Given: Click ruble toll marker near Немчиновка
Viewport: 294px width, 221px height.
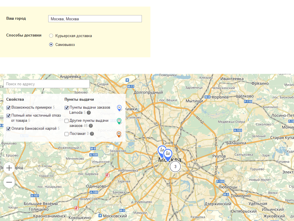Looking at the screenshot, I should 107,175.
